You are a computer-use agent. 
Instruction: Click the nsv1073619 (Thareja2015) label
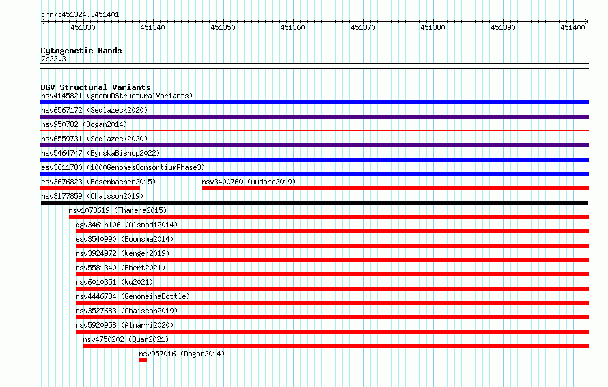(118, 210)
